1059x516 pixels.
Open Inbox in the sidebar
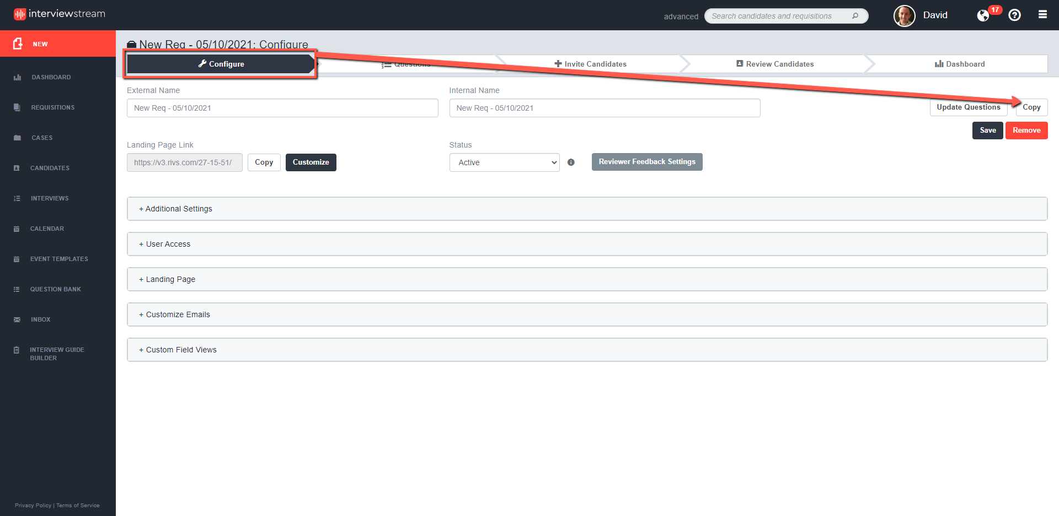tap(41, 319)
